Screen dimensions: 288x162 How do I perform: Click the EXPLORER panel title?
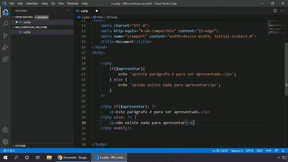pyautogui.click(x=21, y=11)
